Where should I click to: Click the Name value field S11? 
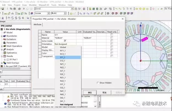click(65, 35)
